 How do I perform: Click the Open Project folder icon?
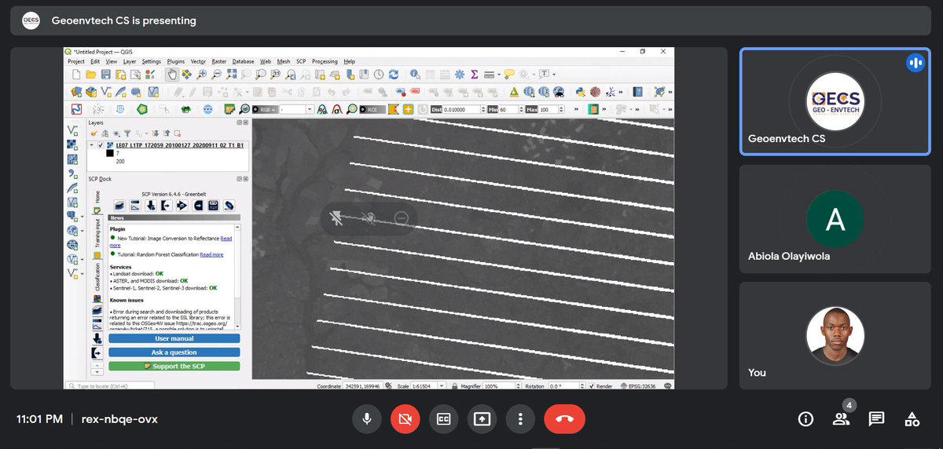pos(91,75)
